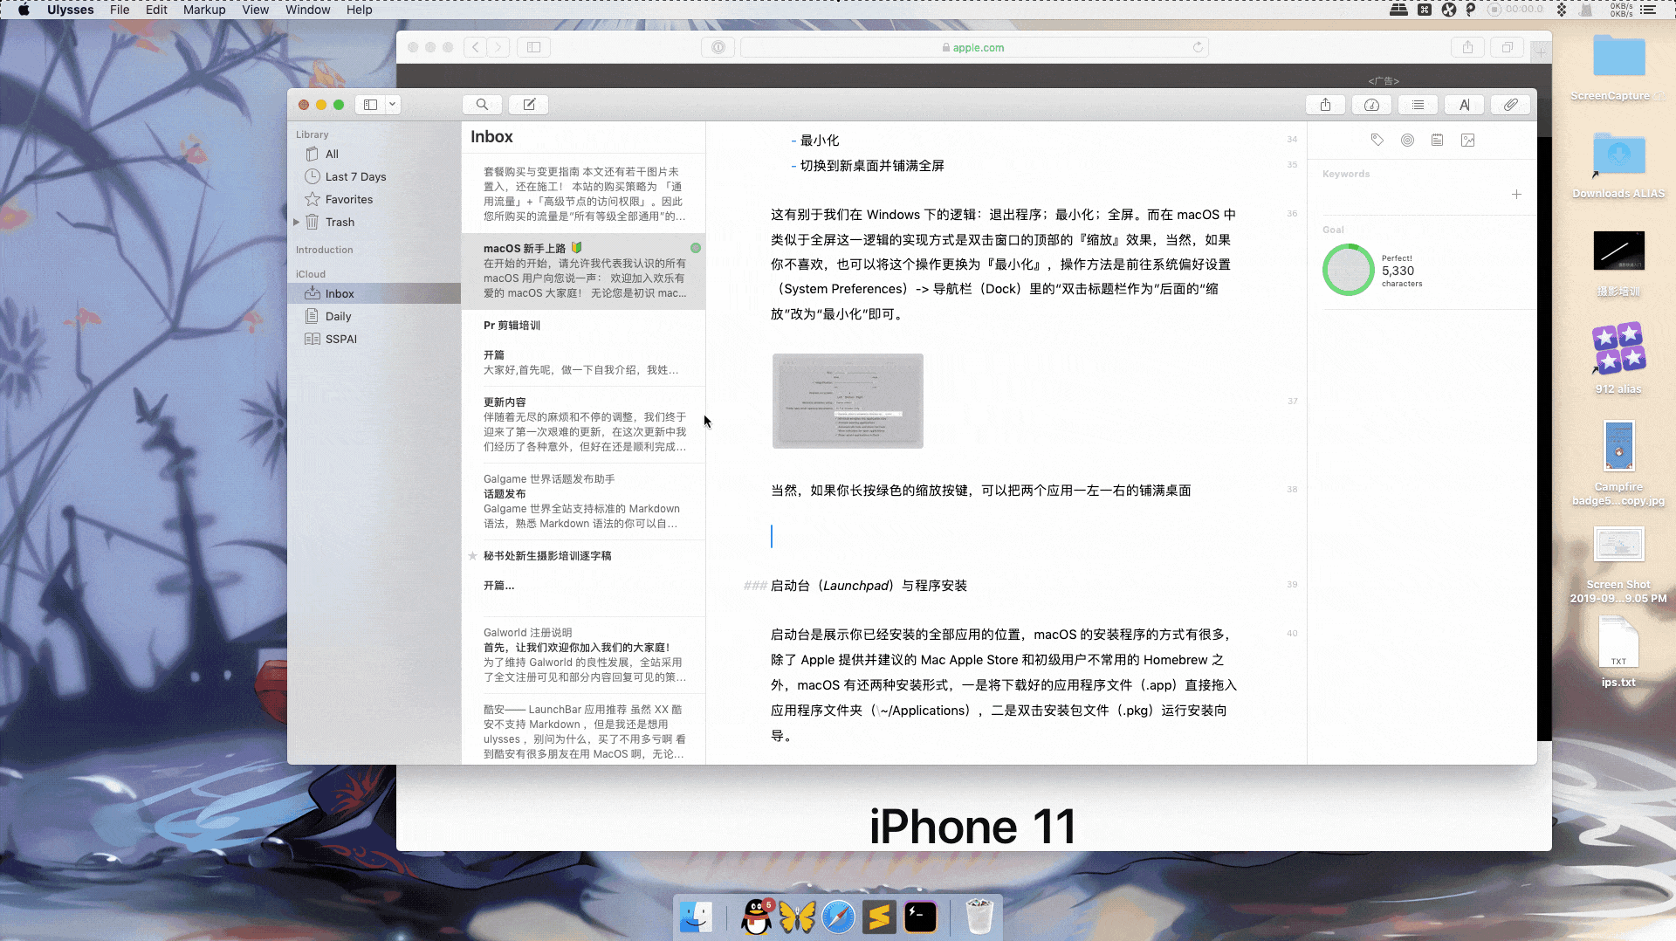Show Safari tab overview button
Screen dimensions: 1676x941
pos(1507,47)
